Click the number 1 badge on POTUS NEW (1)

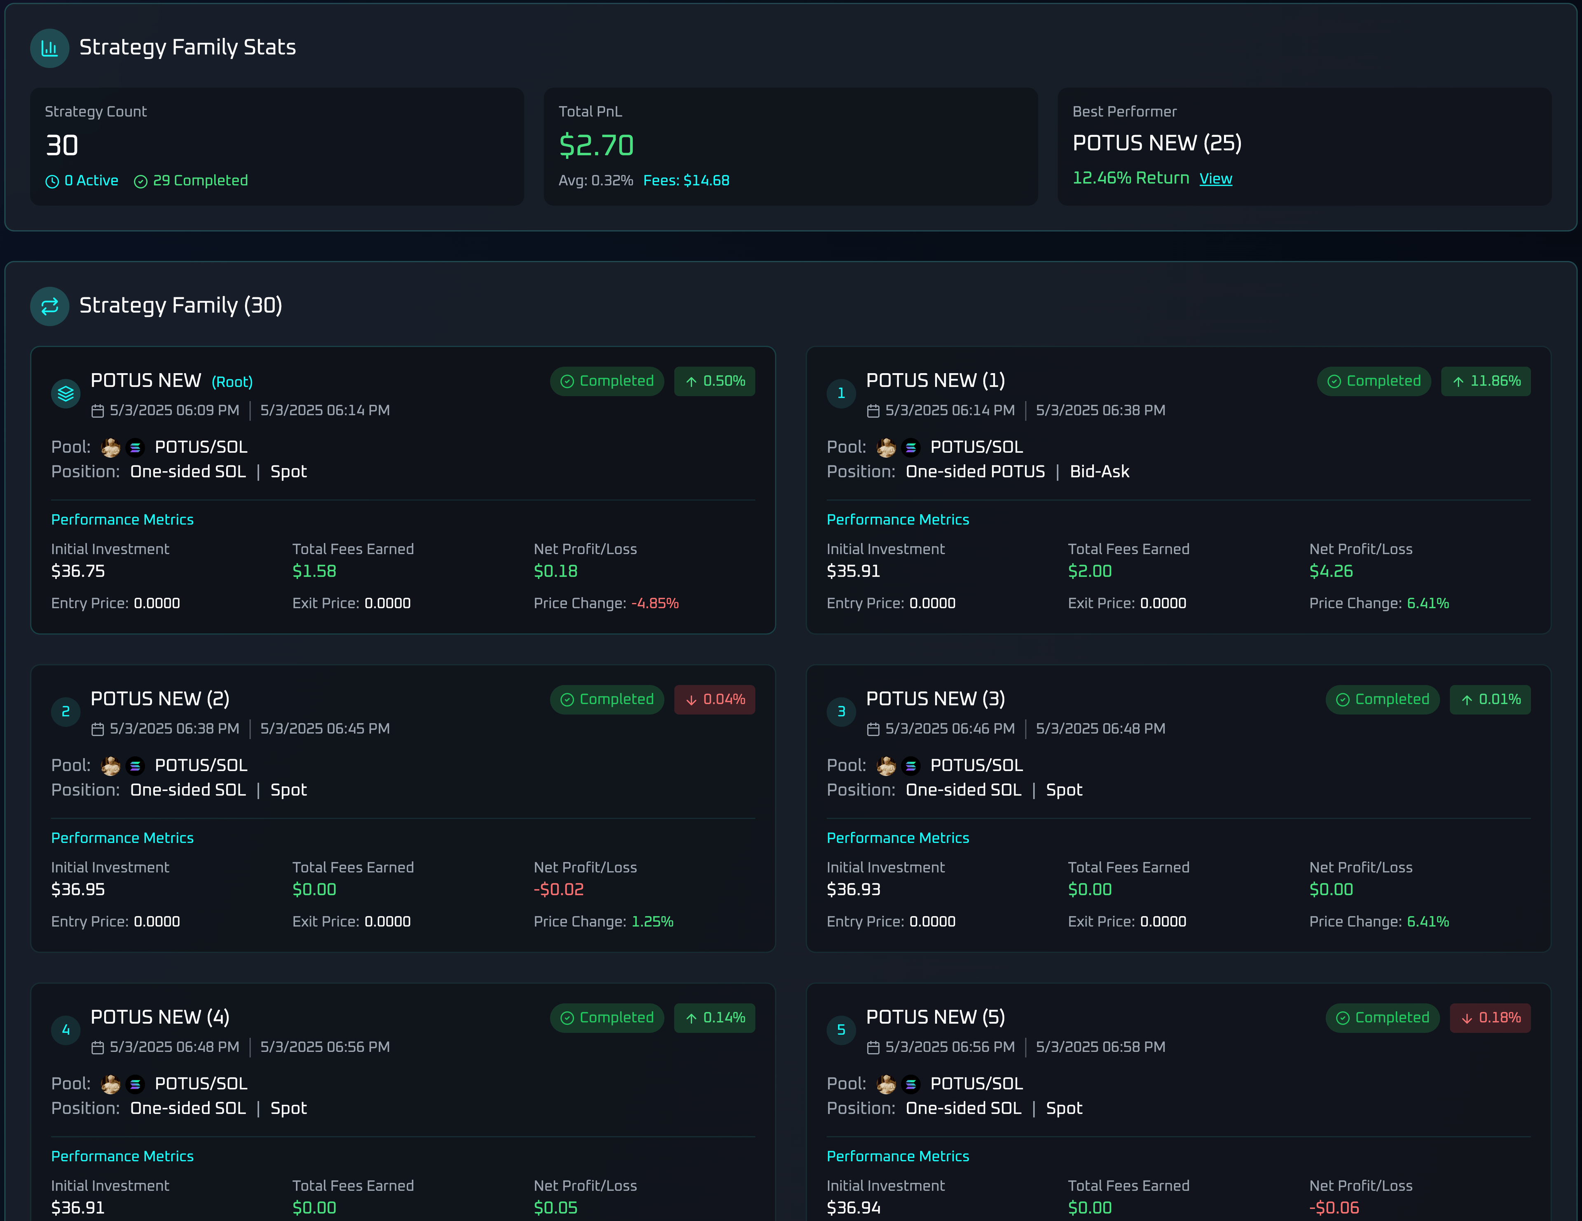coord(841,393)
